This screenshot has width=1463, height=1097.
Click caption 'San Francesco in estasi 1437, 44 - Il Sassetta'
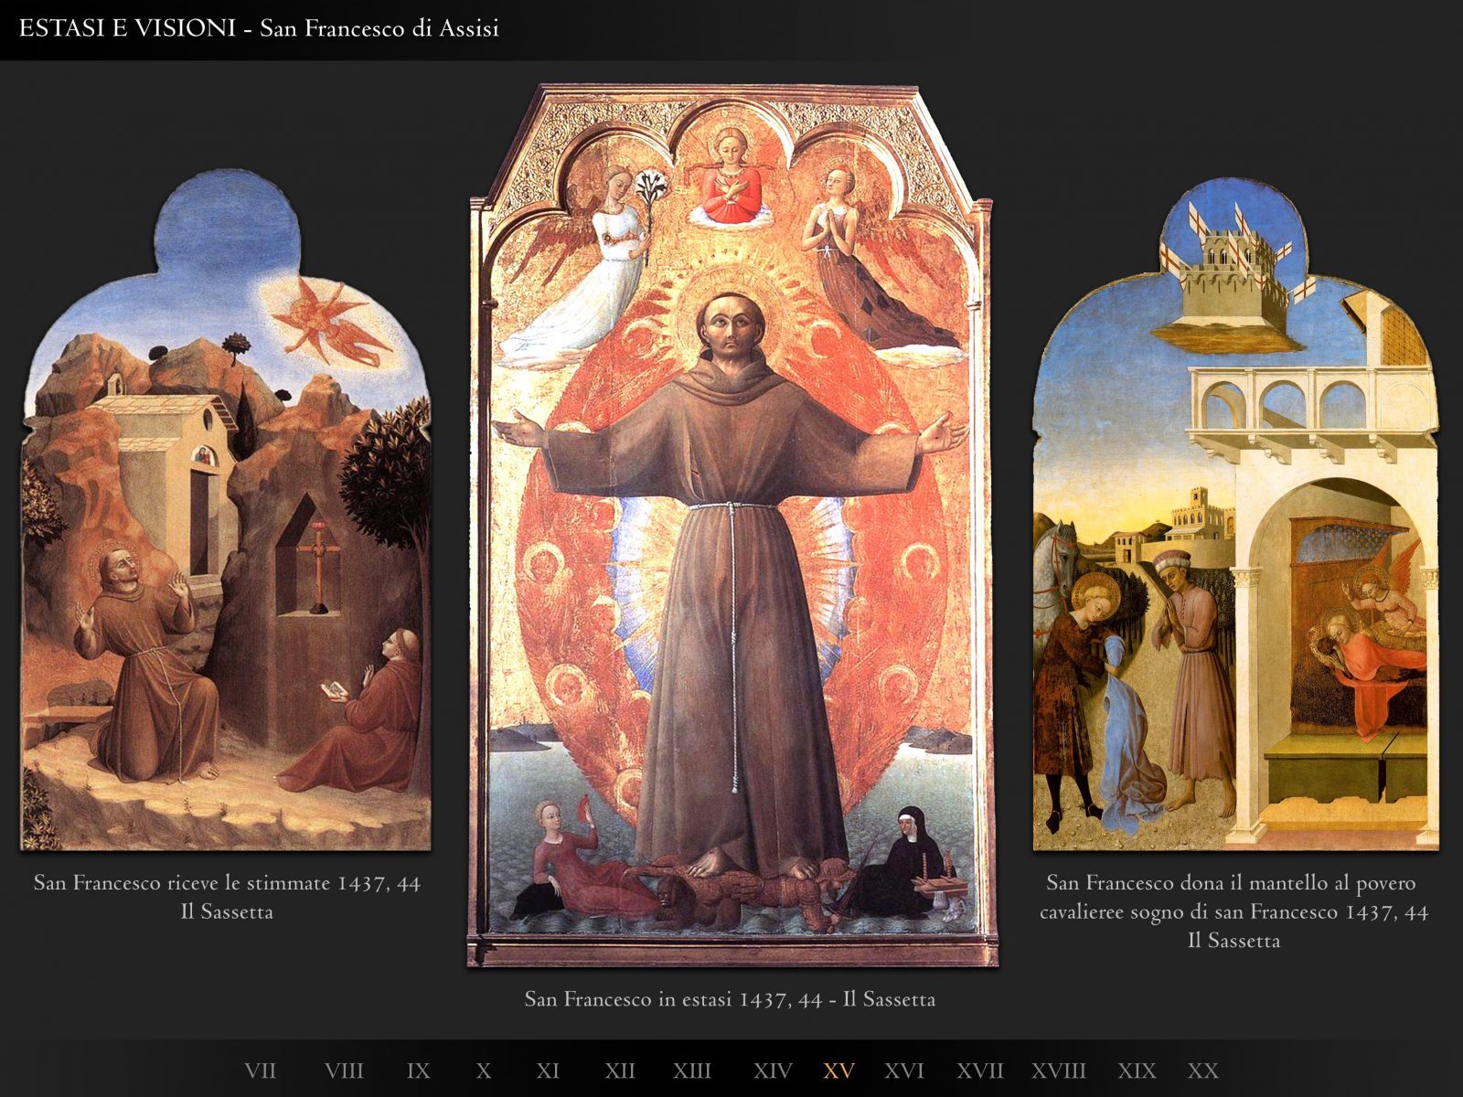click(730, 999)
